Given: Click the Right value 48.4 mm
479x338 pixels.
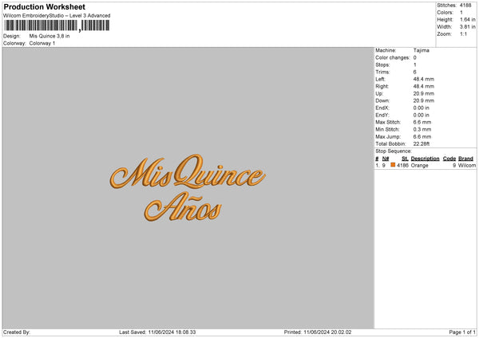Looking at the screenshot, I should (424, 86).
